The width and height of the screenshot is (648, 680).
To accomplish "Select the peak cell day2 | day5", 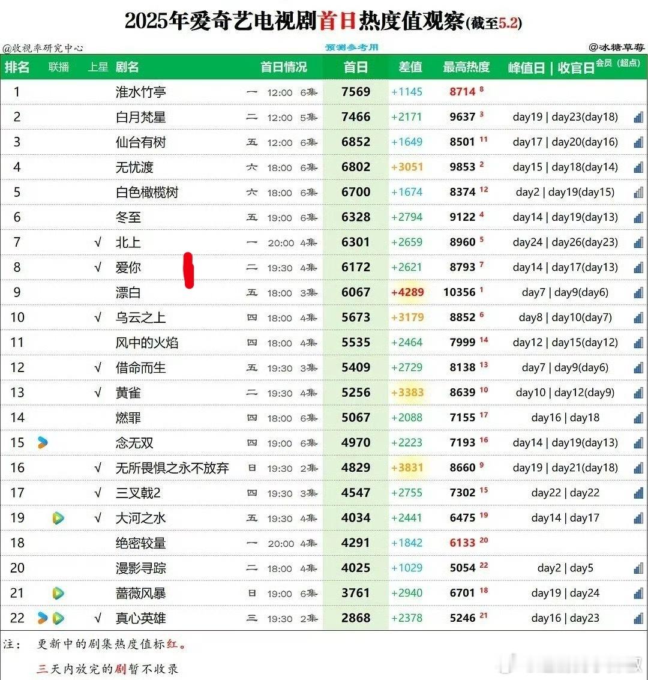I will (x=565, y=568).
